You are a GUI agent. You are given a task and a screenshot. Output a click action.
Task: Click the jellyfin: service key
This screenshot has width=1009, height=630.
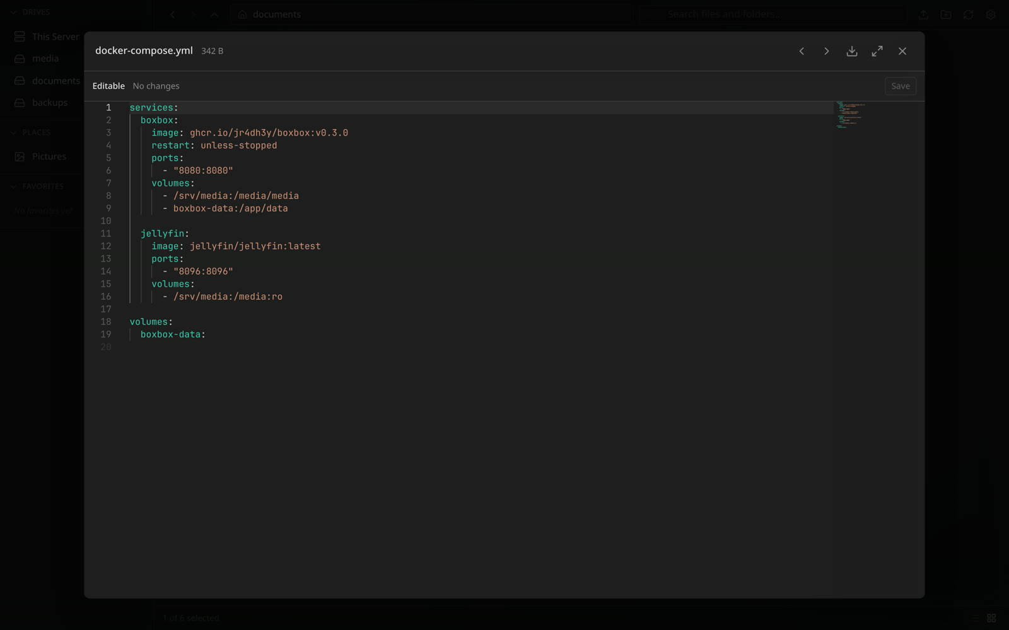click(165, 234)
